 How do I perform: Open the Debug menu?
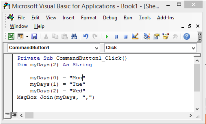(110, 18)
